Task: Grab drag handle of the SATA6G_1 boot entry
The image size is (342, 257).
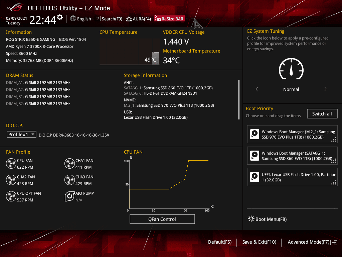Action: tap(334, 161)
